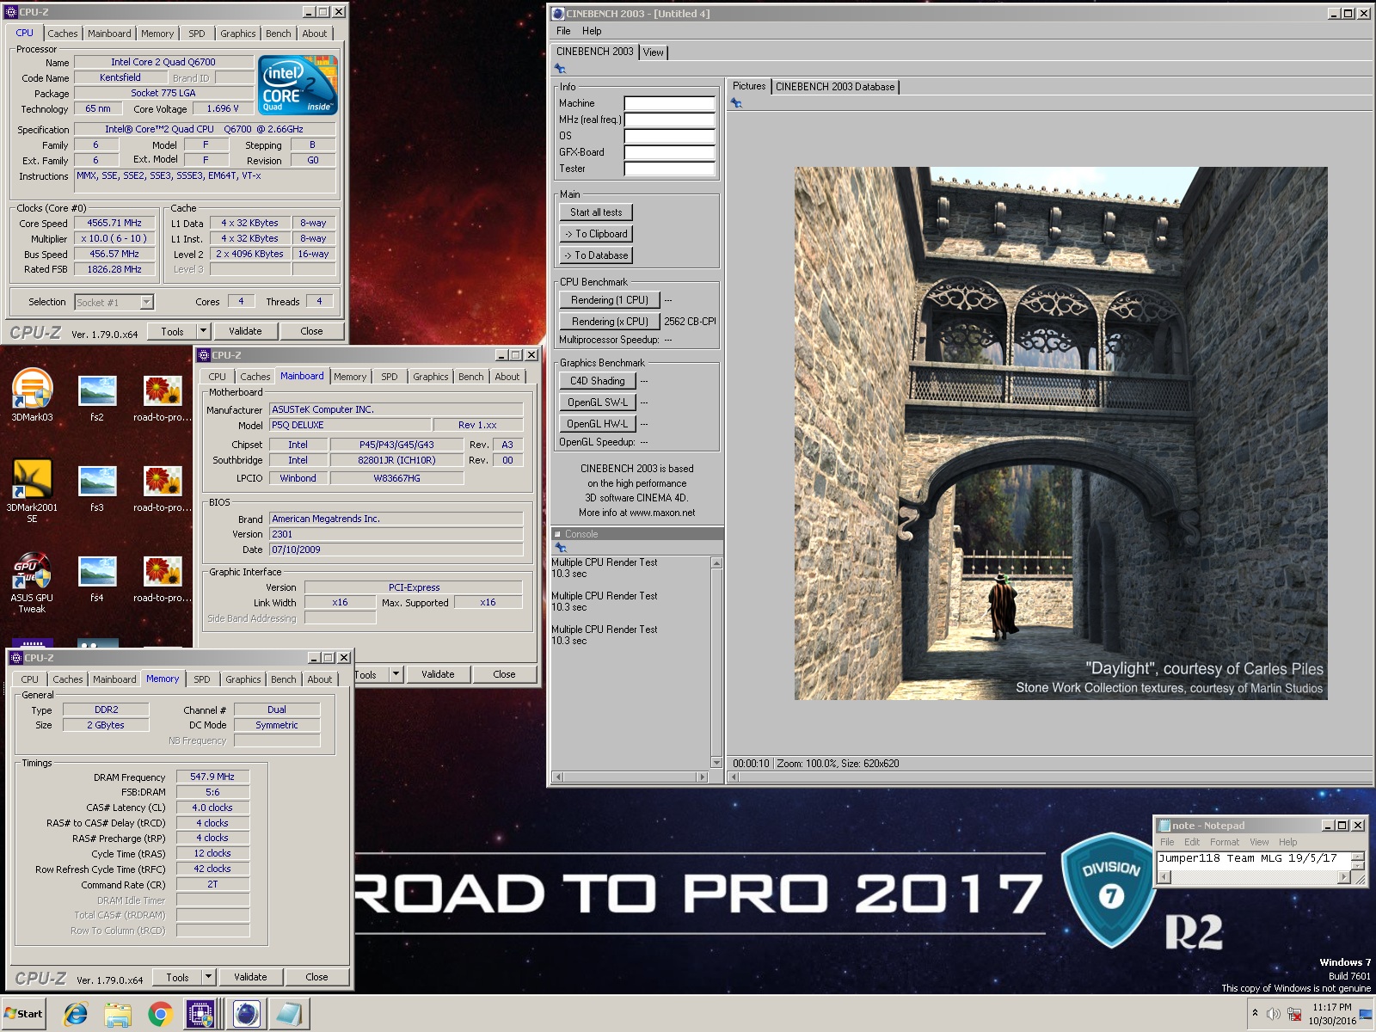
Task: Click the Notepad horizontal scrollbar left arrow
Action: (1164, 877)
